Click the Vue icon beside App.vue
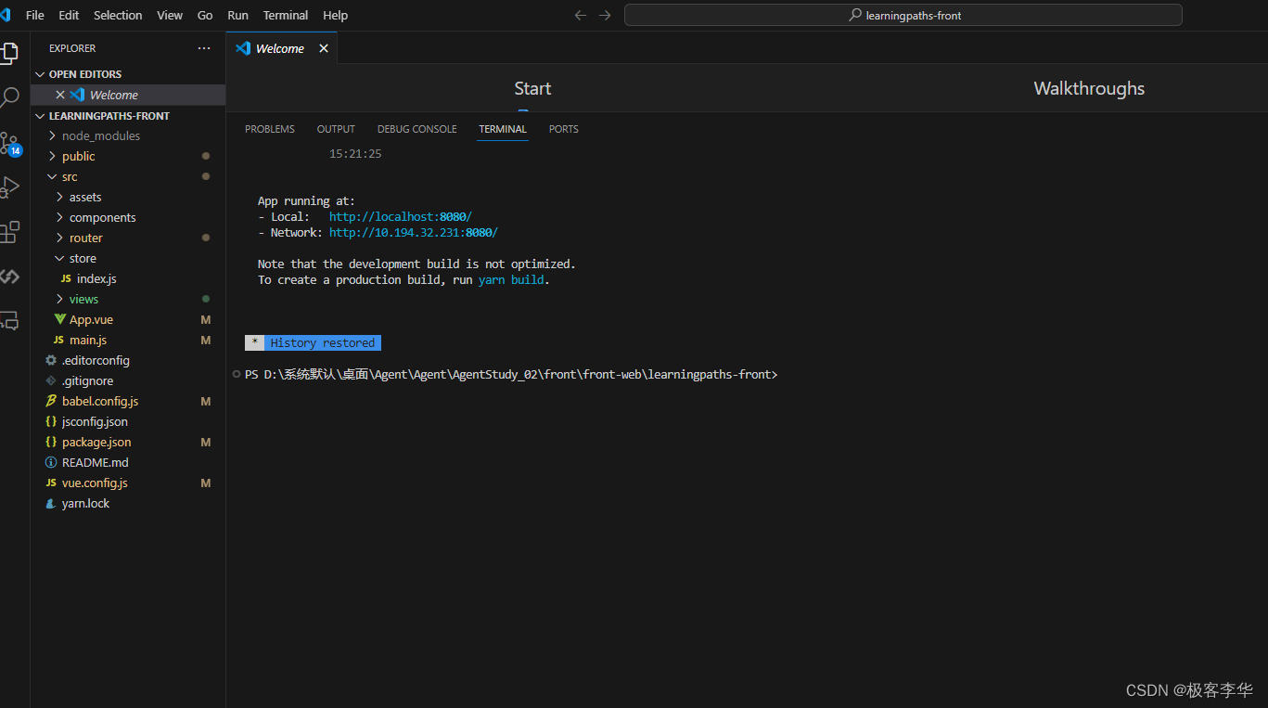The image size is (1268, 708). pos(60,319)
